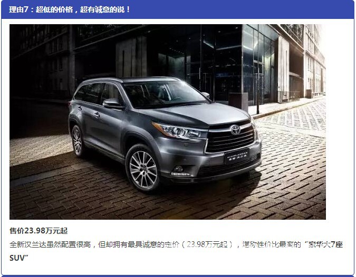
Task: Click the fog light on front bumper
Action: coord(178,169)
